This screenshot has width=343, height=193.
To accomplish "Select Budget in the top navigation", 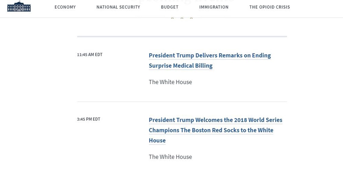I will pyautogui.click(x=170, y=7).
